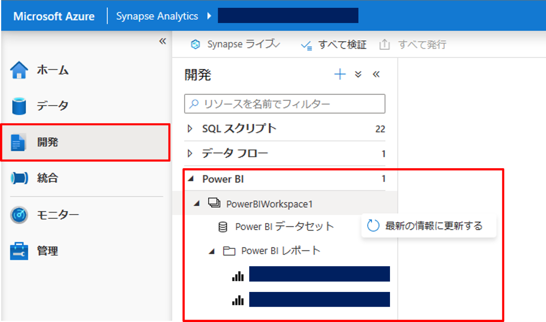Screen dimensions: 546x322
Task: Expand all with double-down chevron icon
Action: (358, 74)
